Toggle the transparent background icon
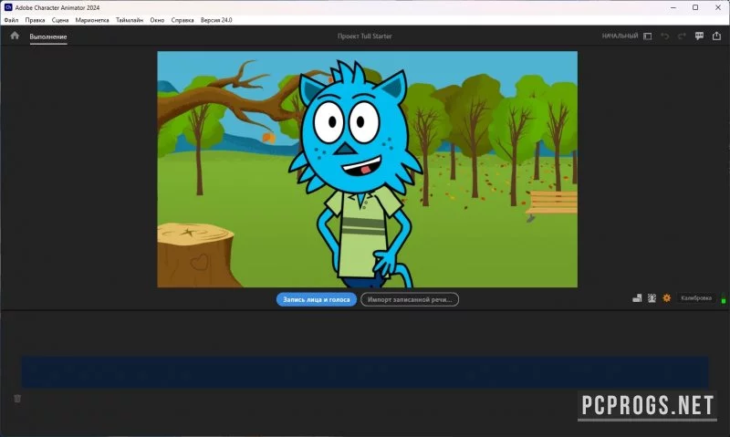The image size is (730, 437). point(652,297)
